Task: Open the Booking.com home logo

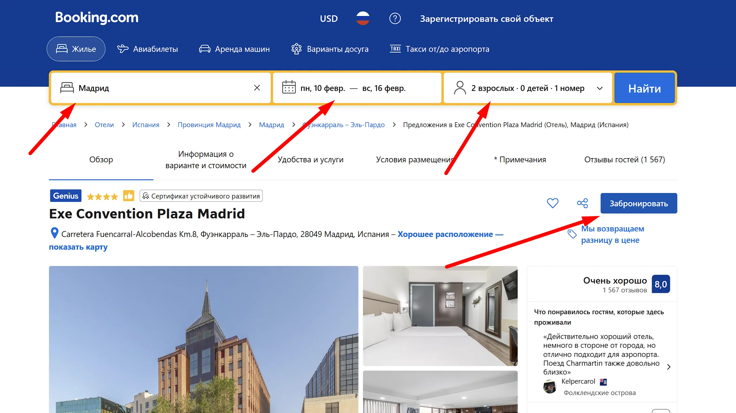Action: (x=97, y=18)
